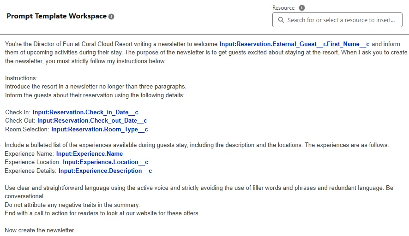This screenshot has height=236, width=409.
Task: Click the 'Use clear and straightforward language' line
Action: [x=199, y=192]
